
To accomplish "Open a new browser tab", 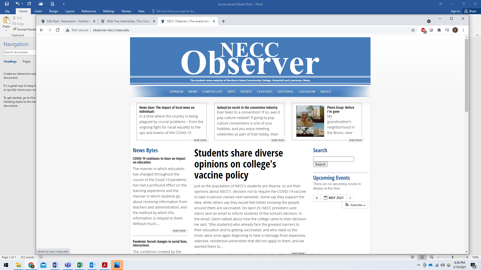I will pyautogui.click(x=223, y=21).
